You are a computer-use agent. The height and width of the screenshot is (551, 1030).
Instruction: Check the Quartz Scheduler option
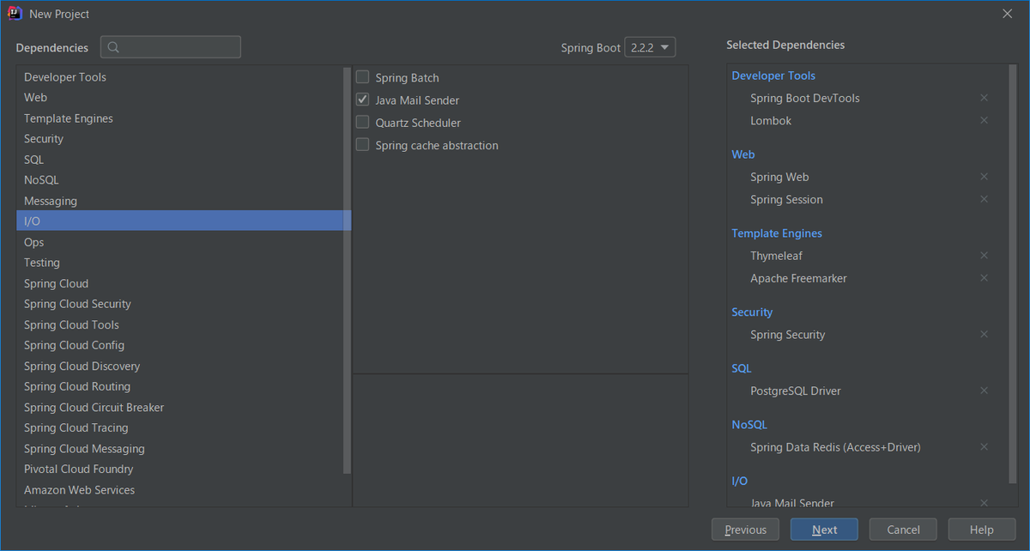click(x=362, y=123)
